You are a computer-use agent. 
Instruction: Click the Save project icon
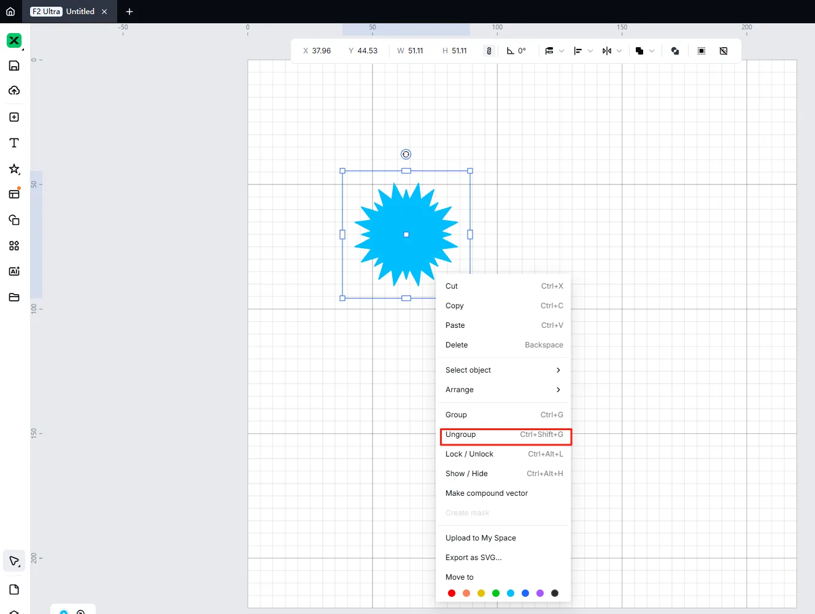[14, 66]
